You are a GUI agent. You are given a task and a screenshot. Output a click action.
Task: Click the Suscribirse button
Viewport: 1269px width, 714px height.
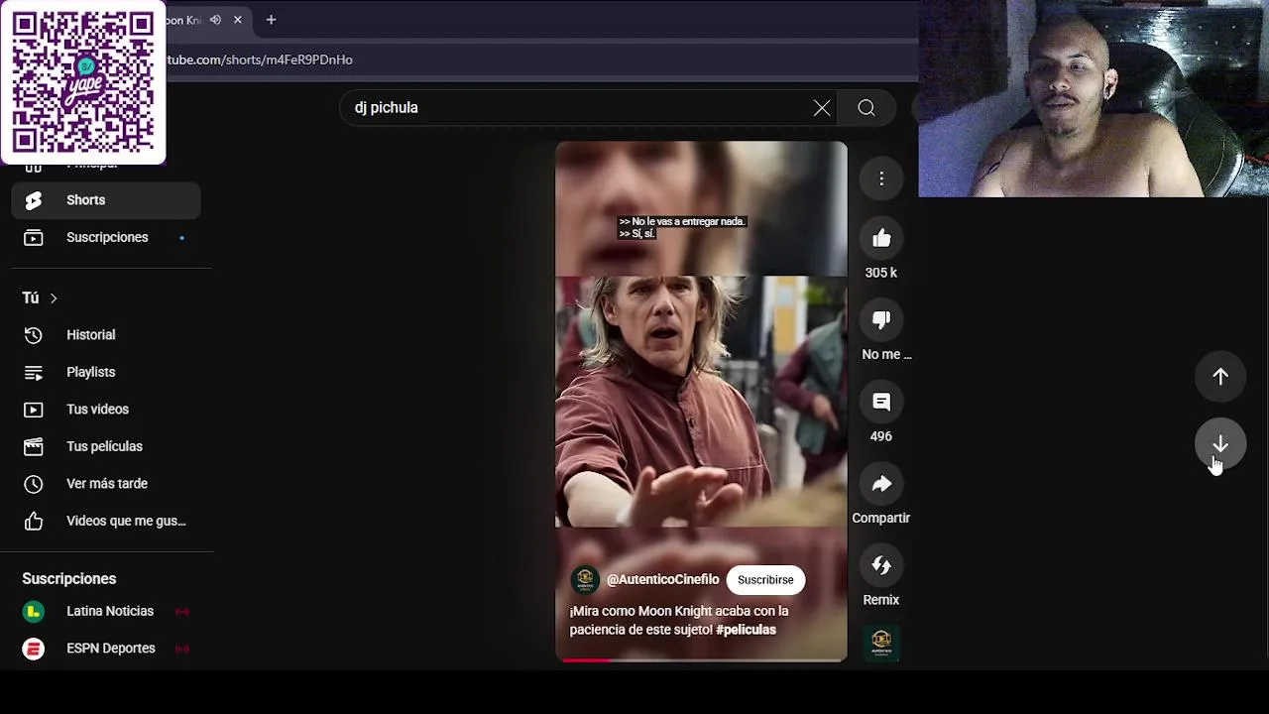765,580
